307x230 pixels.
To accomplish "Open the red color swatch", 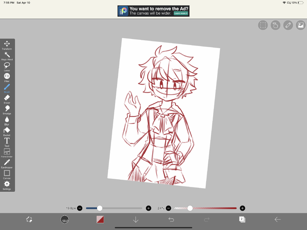I will (100, 219).
